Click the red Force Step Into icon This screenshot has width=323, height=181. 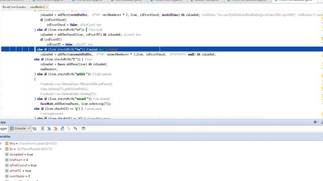point(56,129)
